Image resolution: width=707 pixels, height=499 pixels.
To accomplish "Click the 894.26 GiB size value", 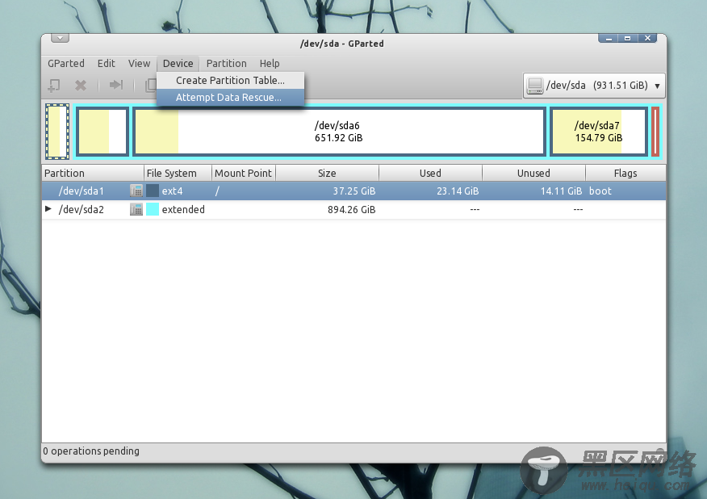I will click(352, 209).
